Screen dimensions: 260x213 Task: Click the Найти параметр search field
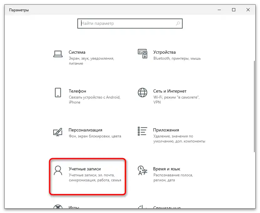[130, 24]
